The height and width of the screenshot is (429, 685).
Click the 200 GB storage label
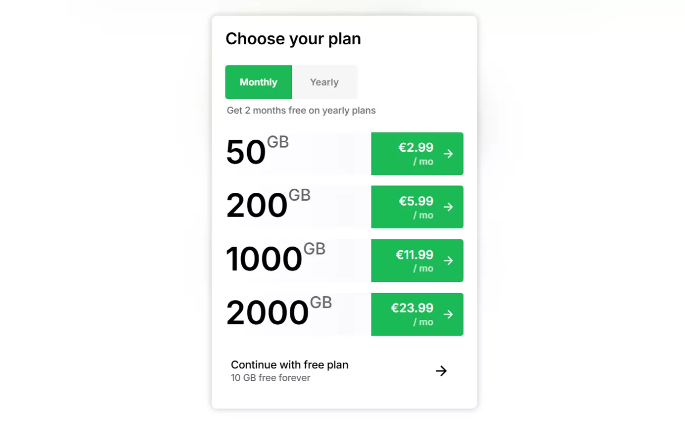[x=268, y=205]
